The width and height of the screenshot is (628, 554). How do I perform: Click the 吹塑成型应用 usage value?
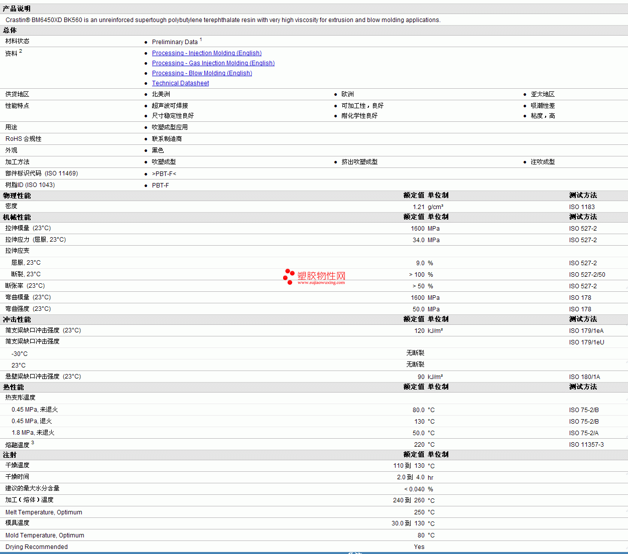click(x=170, y=127)
